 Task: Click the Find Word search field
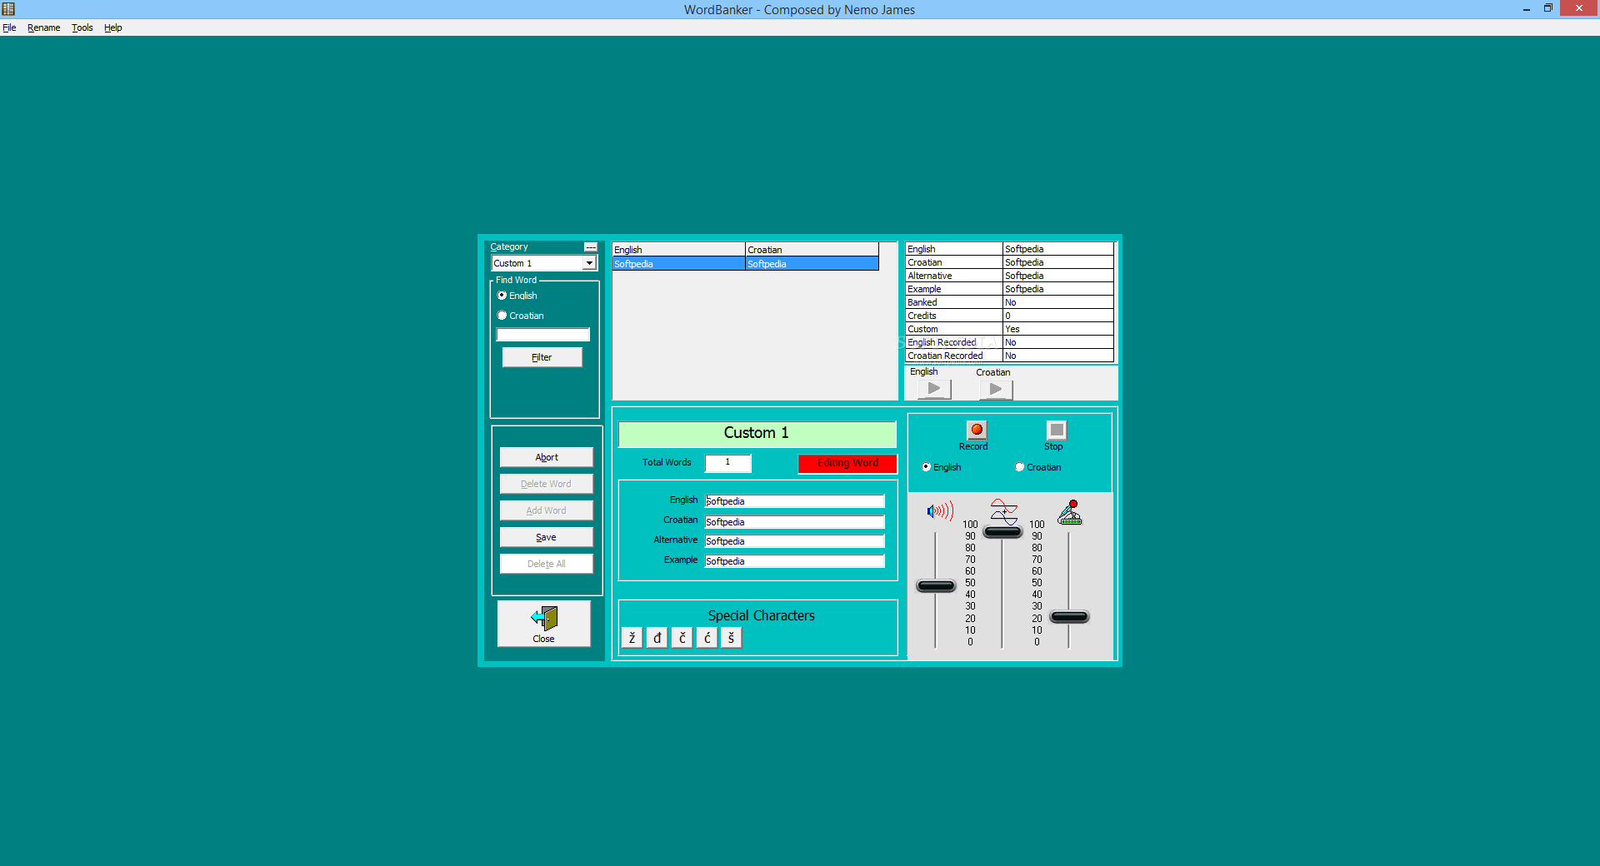click(x=543, y=335)
